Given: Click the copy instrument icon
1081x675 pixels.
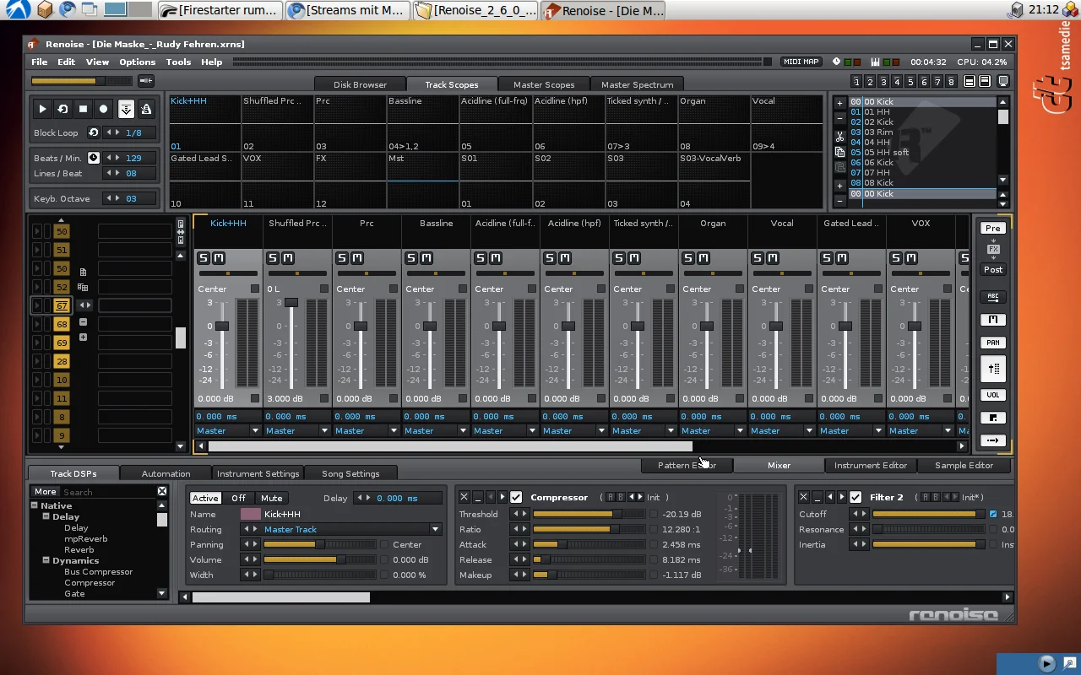Looking at the screenshot, I should 839,152.
